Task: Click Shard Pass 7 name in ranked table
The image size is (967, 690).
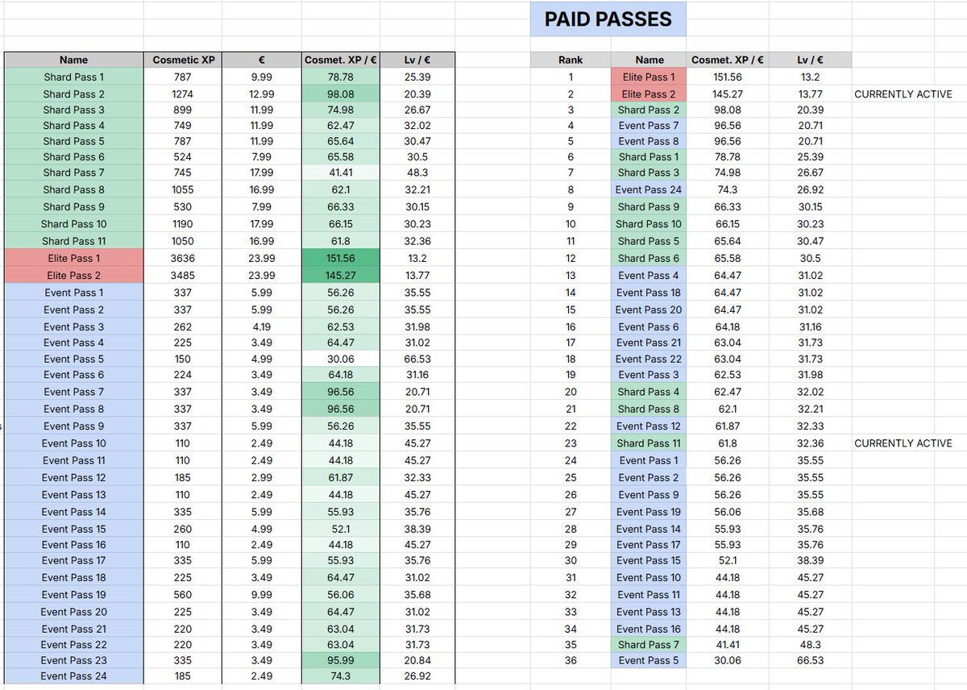Action: pyautogui.click(x=650, y=644)
